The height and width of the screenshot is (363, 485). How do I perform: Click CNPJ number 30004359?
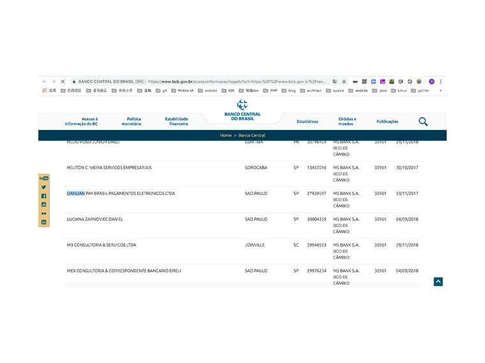pyautogui.click(x=317, y=219)
